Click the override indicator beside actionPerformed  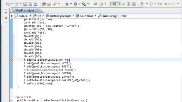coord(11,100)
